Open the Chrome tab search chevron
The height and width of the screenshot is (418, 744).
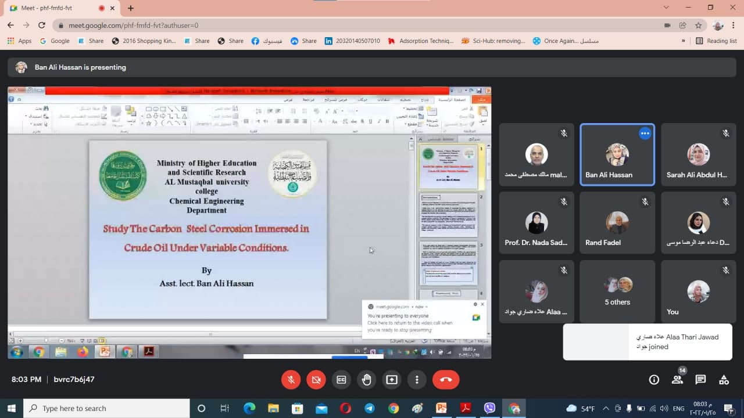(x=666, y=8)
